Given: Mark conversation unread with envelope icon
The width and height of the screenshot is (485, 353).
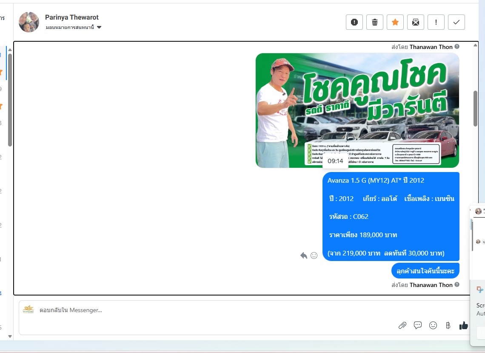Looking at the screenshot, I should click(x=415, y=22).
